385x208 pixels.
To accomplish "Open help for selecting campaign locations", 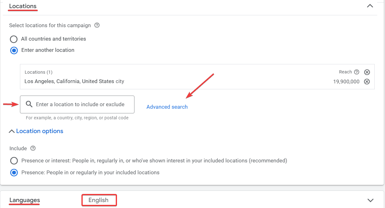I will [97, 25].
